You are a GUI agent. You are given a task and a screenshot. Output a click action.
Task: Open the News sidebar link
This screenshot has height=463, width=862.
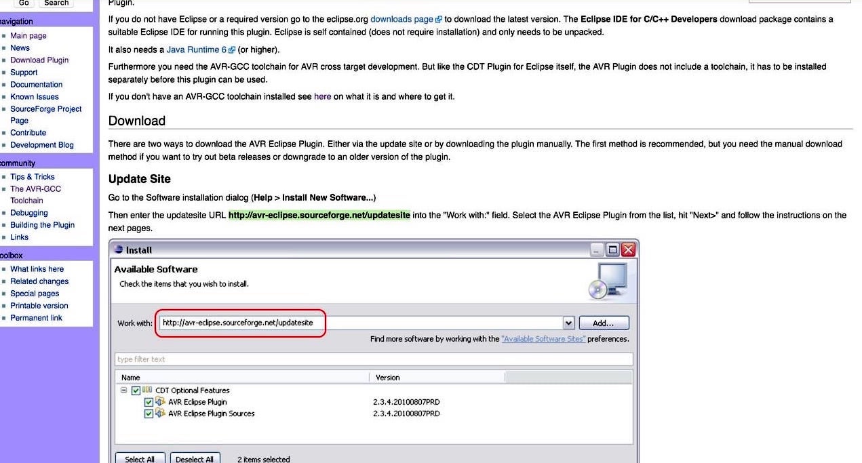pyautogui.click(x=20, y=48)
